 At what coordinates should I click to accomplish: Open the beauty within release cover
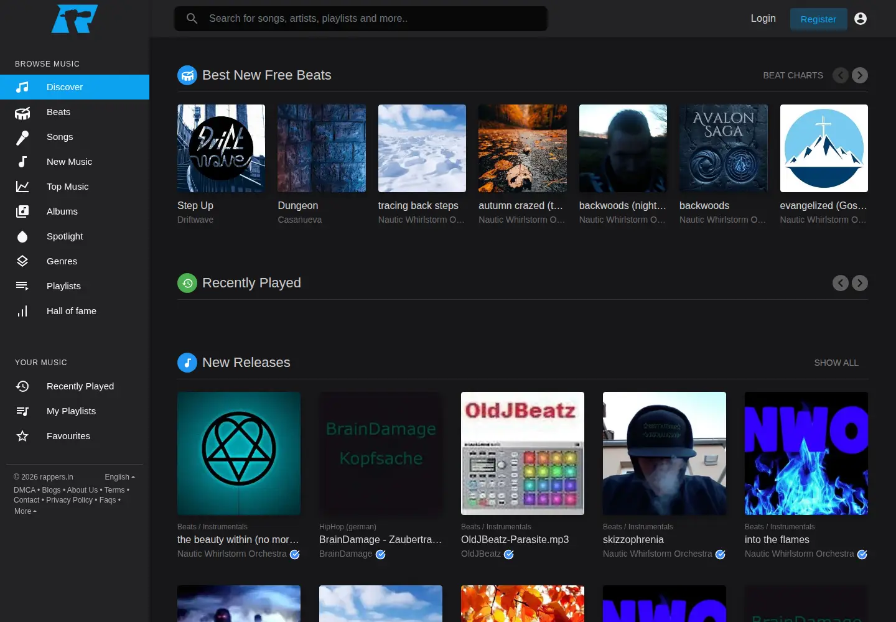(x=239, y=453)
